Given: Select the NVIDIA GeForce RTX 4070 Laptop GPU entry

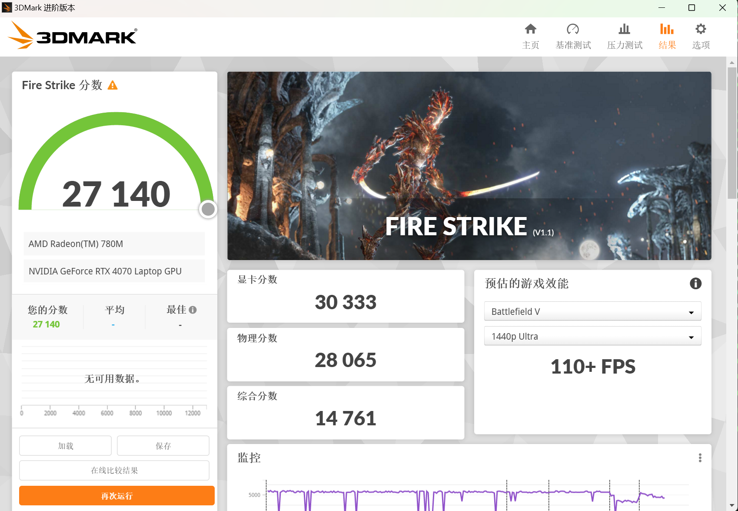Looking at the screenshot, I should (114, 271).
